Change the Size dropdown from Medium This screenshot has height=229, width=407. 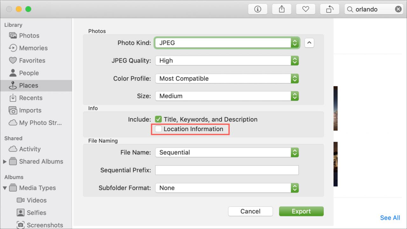point(227,96)
